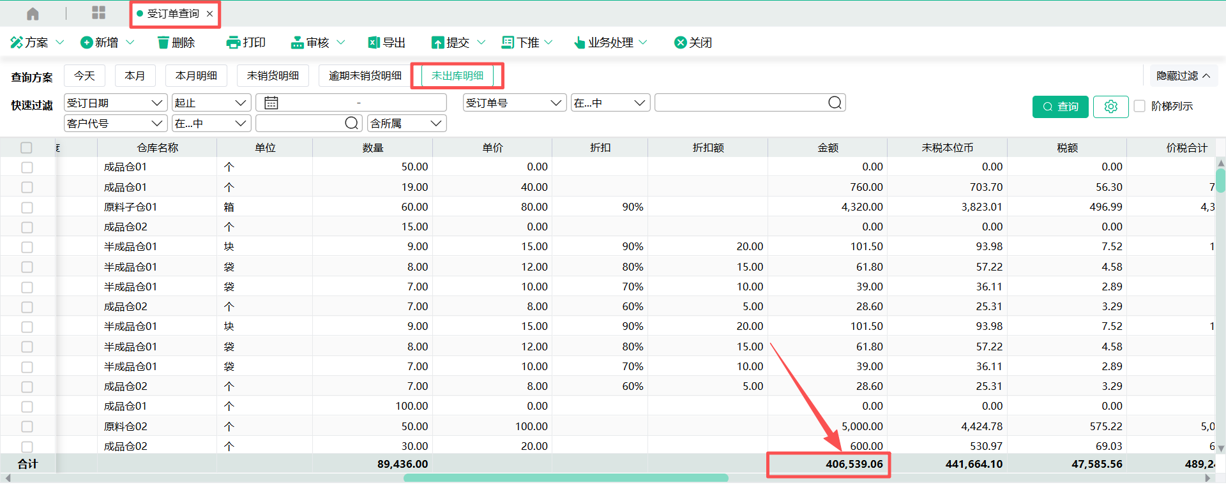Click the 导出 Excel export icon
The image size is (1226, 485).
(374, 43)
